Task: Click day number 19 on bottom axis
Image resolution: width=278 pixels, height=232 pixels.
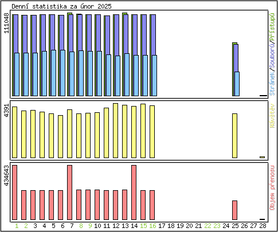Action: [180, 226]
